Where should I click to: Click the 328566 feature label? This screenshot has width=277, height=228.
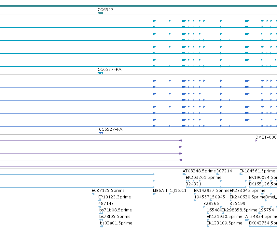[x=211, y=204]
